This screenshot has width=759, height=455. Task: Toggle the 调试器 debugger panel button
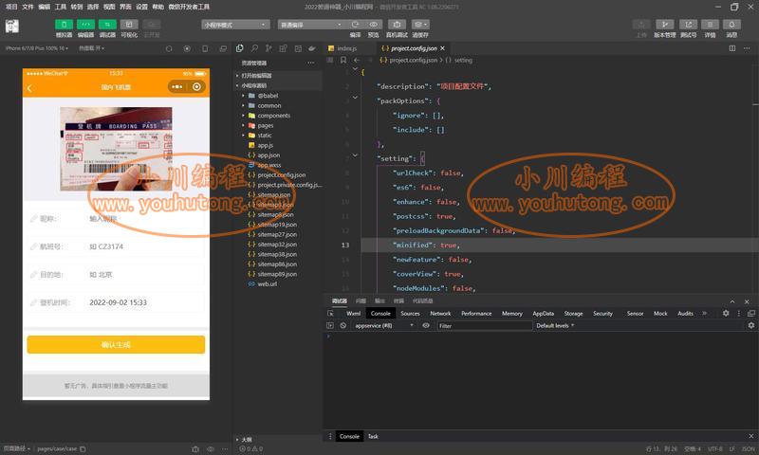tap(107, 25)
